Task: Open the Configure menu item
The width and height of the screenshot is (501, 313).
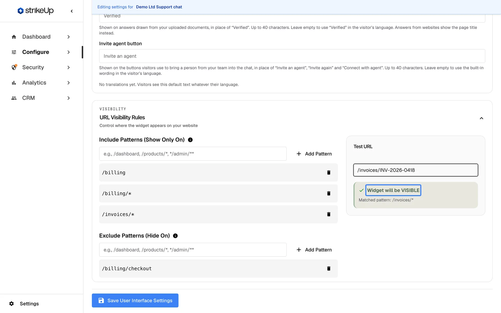Action: (x=41, y=52)
